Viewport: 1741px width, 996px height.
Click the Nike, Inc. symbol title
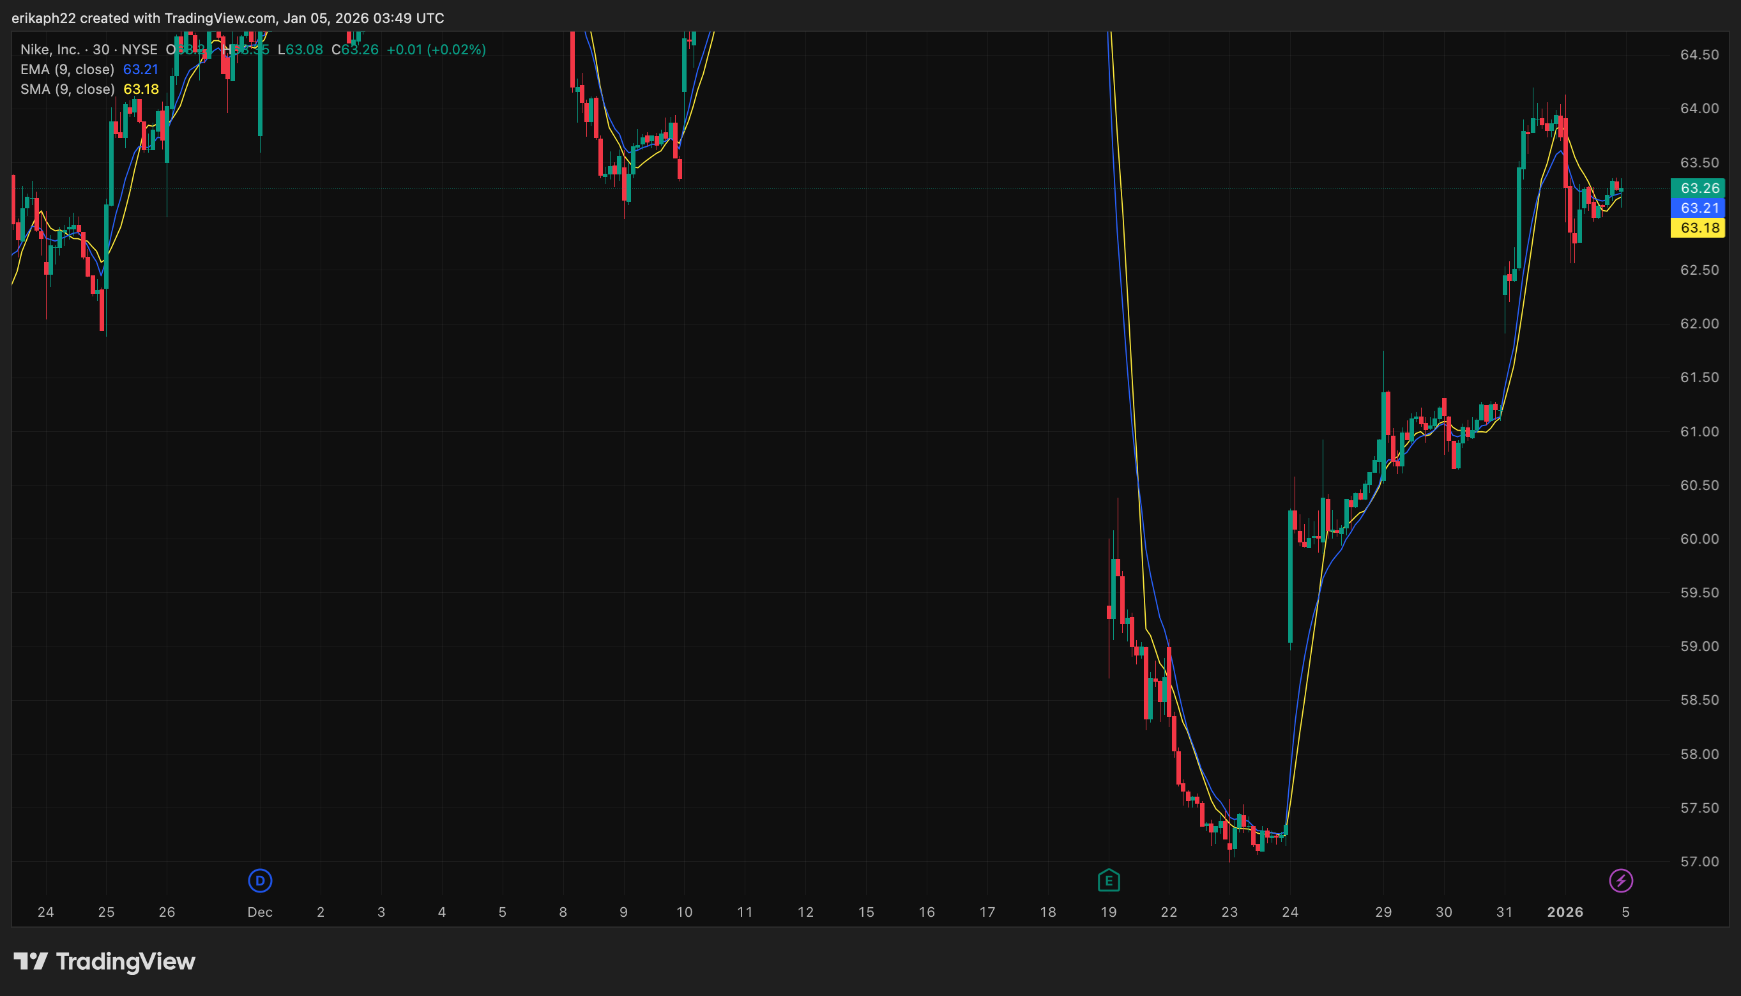point(50,49)
